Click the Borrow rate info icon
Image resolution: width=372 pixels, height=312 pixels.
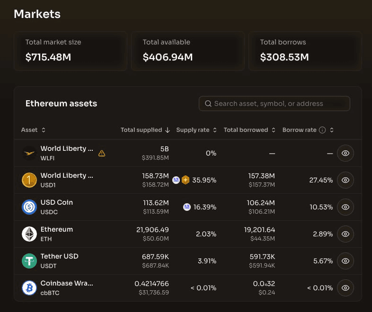[322, 130]
